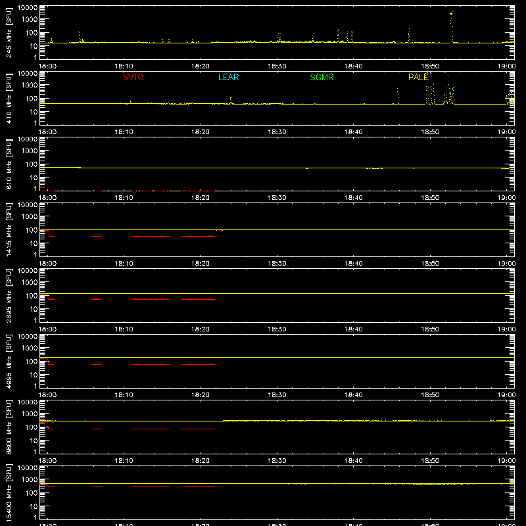Screen dimensions: 526x526
Task: Click the 100 tick label on 610 MHz axis
Action: coord(32,164)
